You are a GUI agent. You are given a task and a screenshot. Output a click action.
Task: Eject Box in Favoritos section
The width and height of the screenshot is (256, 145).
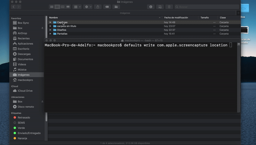42,28
